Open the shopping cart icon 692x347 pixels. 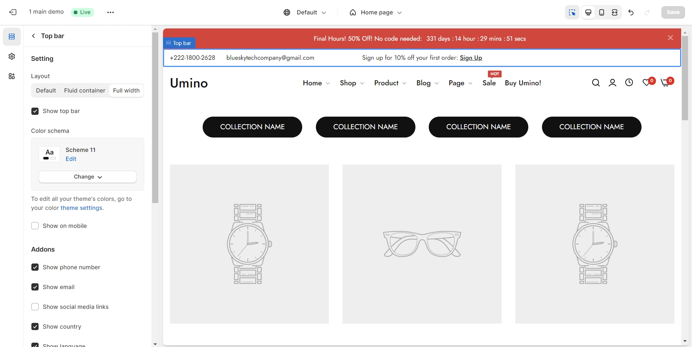pos(665,83)
